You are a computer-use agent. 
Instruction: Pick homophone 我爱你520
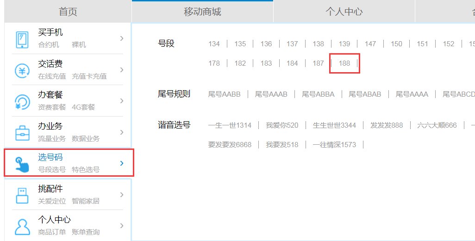[282, 125]
